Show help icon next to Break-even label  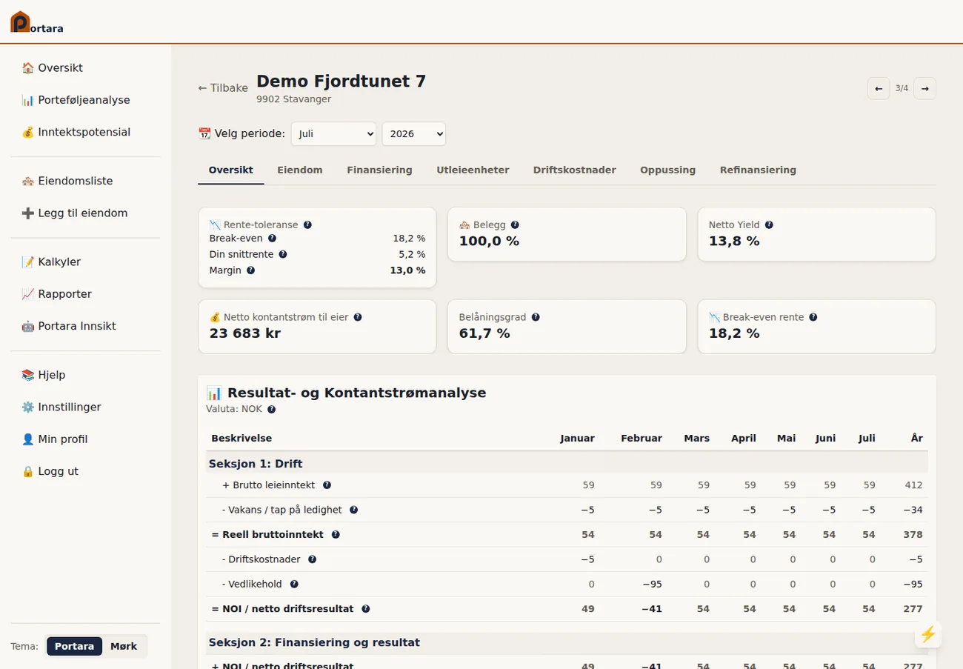pos(272,239)
